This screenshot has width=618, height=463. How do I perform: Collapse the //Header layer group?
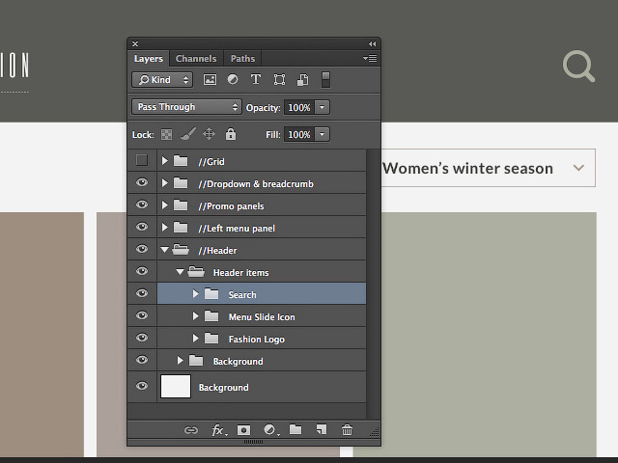click(x=165, y=250)
